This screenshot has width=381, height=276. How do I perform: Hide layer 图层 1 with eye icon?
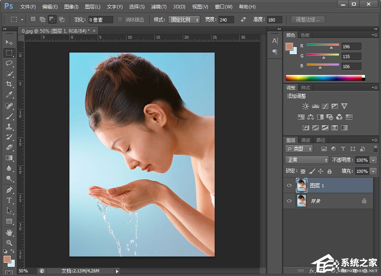[289, 185]
